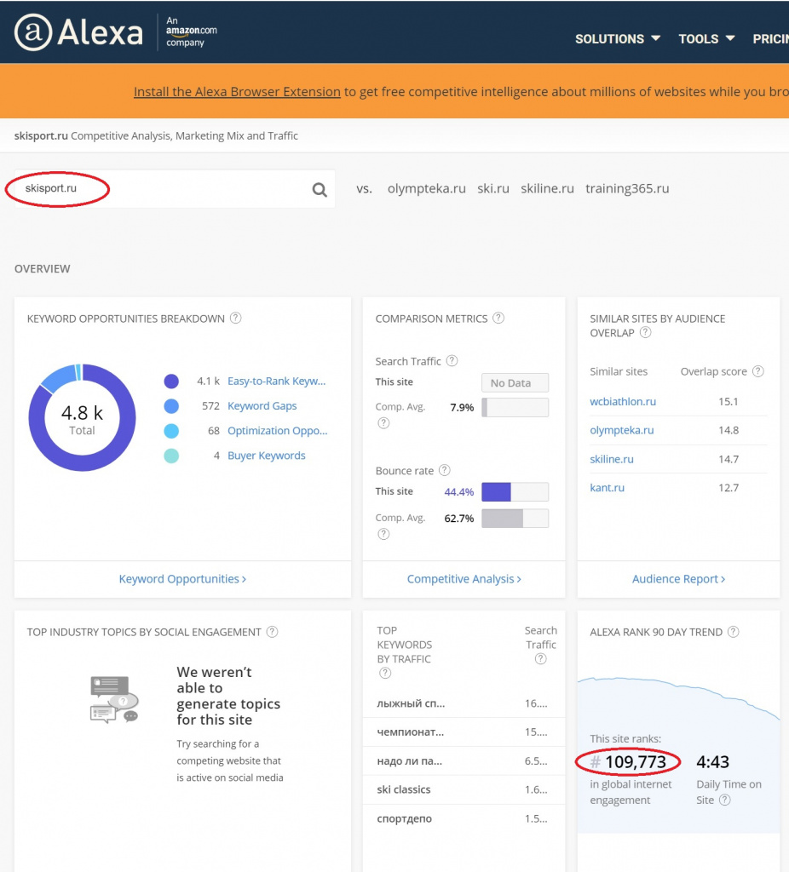Compare against olympteka.ru in the vs. list
789x872 pixels.
[427, 188]
